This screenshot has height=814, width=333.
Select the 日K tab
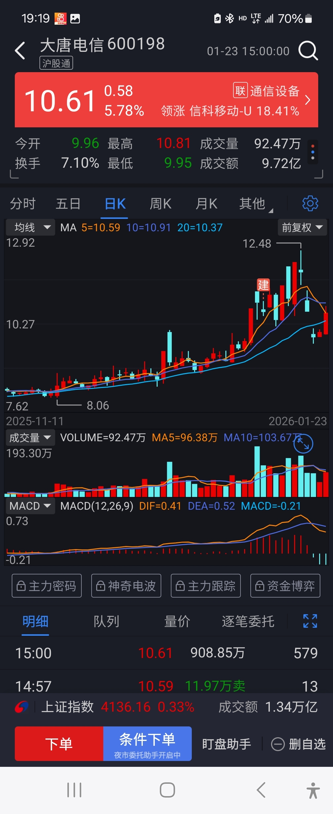[x=115, y=204]
